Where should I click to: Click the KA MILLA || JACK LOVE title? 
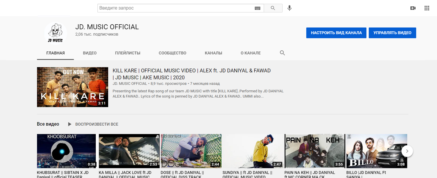(x=125, y=174)
